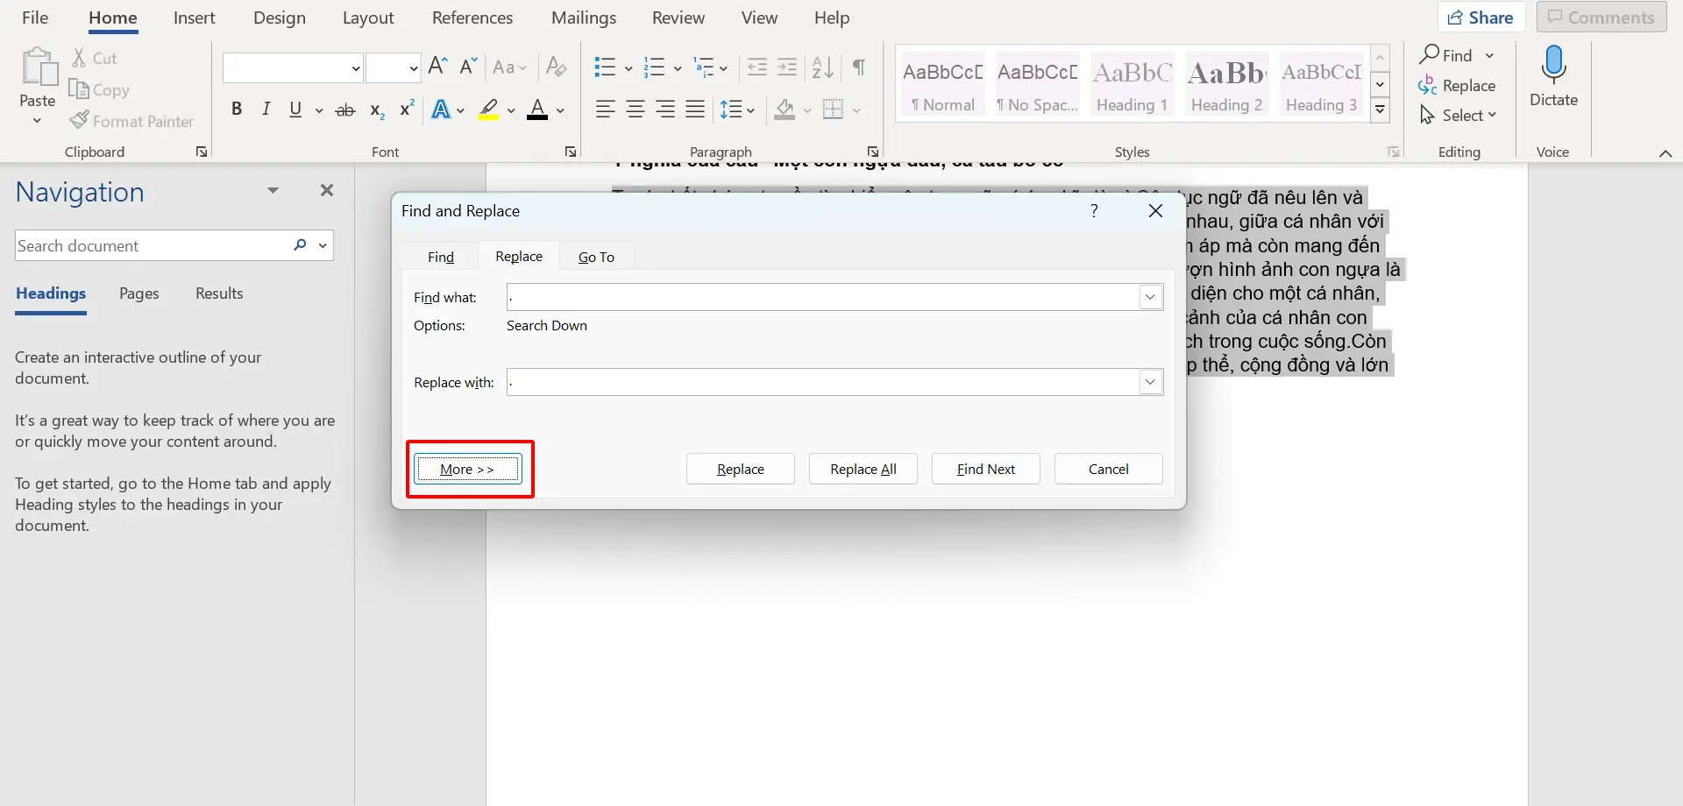The height and width of the screenshot is (806, 1683).
Task: Click the Borders icon
Action: tap(834, 110)
